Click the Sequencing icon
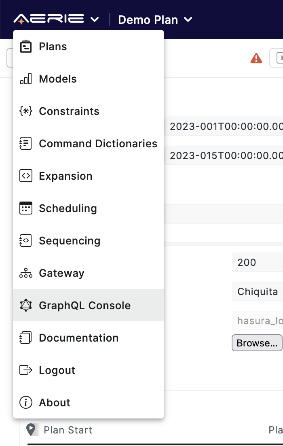The width and height of the screenshot is (283, 446). [x=25, y=240]
